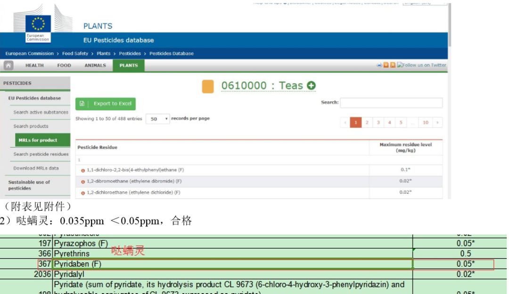Switch to the HEALTH tab

[34, 65]
